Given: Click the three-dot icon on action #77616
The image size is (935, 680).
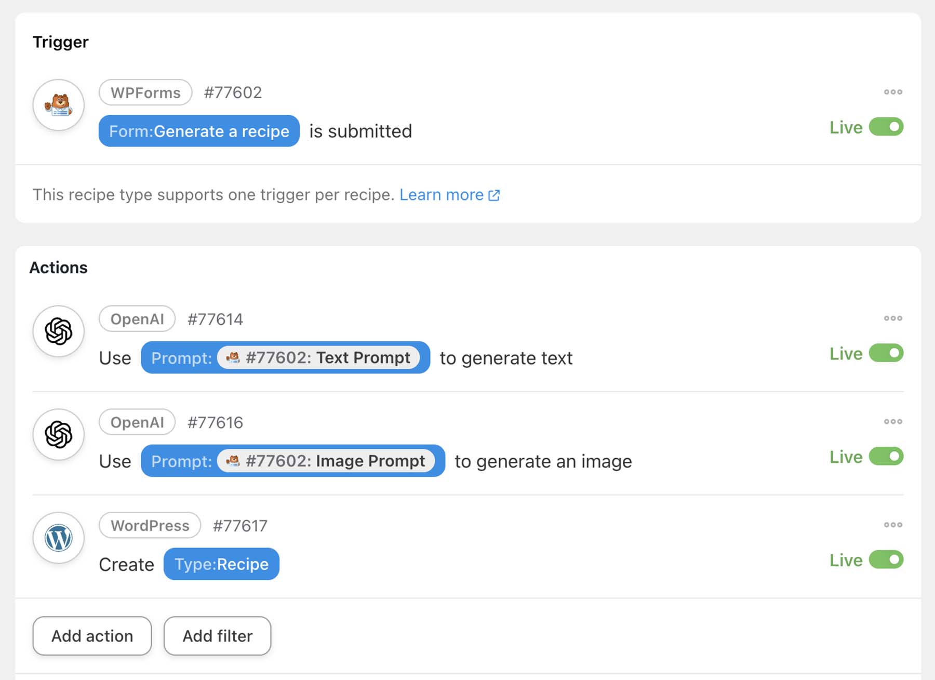Looking at the screenshot, I should coord(892,421).
